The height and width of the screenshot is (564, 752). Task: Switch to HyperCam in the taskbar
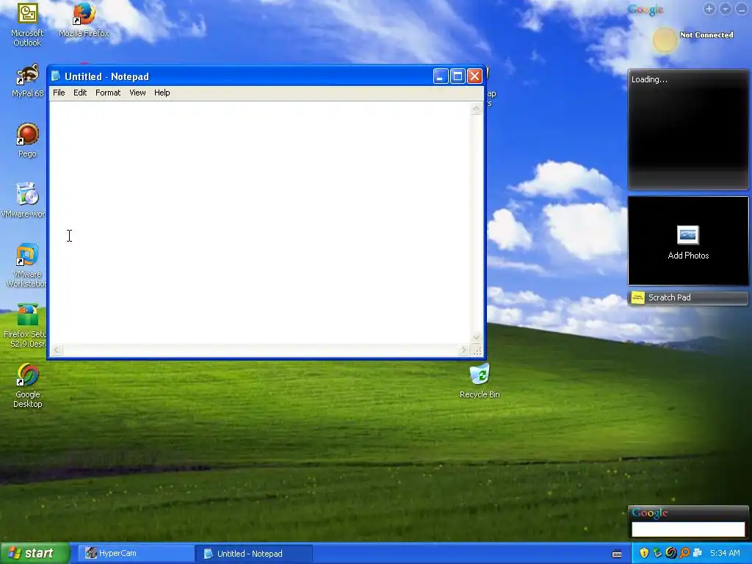coord(136,554)
